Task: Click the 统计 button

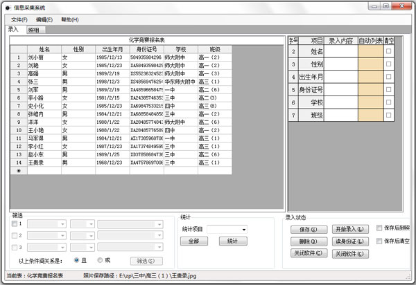Action: (x=233, y=241)
